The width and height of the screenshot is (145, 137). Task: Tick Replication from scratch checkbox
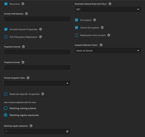[76, 35]
